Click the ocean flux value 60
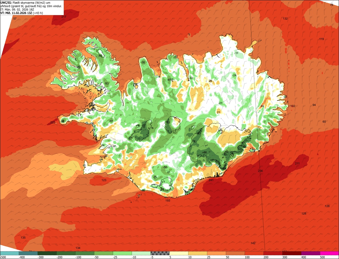 324,122
